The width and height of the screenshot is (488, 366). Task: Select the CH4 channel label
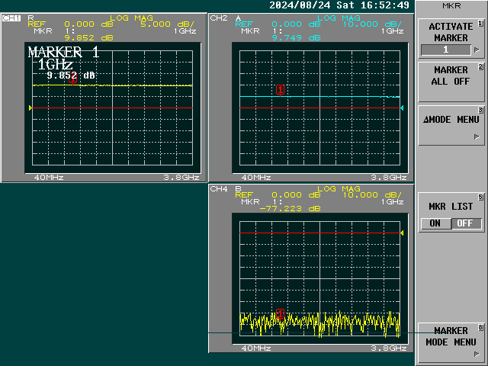(x=219, y=189)
